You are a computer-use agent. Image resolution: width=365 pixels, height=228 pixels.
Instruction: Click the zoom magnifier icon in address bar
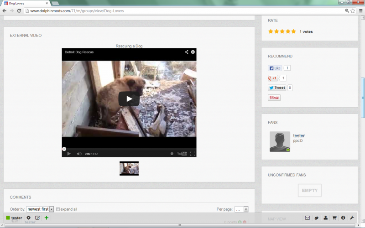pos(347,10)
